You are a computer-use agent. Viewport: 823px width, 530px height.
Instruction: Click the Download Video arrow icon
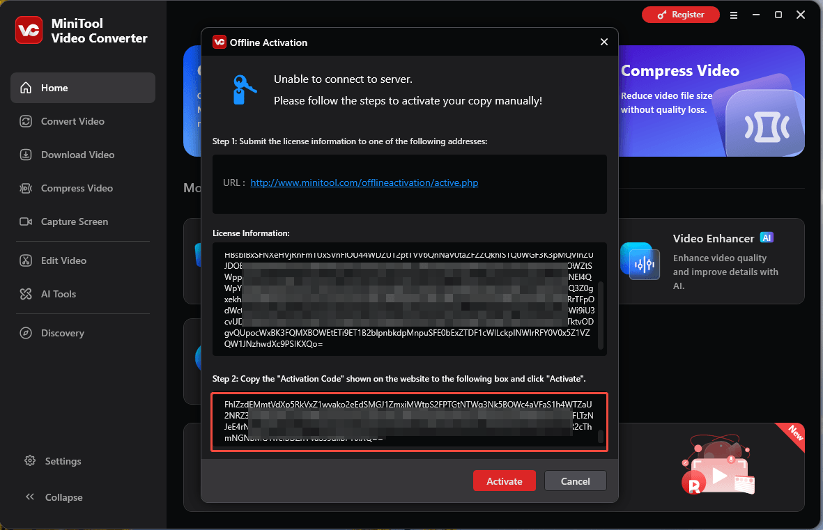pos(26,155)
